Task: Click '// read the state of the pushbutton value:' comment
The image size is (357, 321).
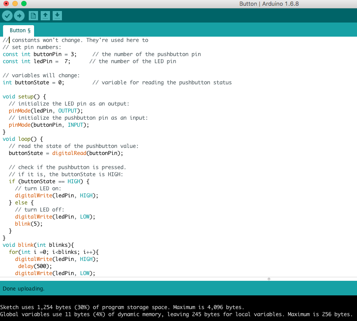Action: click(73, 146)
